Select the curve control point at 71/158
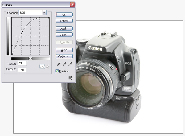This screenshot has width=185, height=136. click(22, 32)
